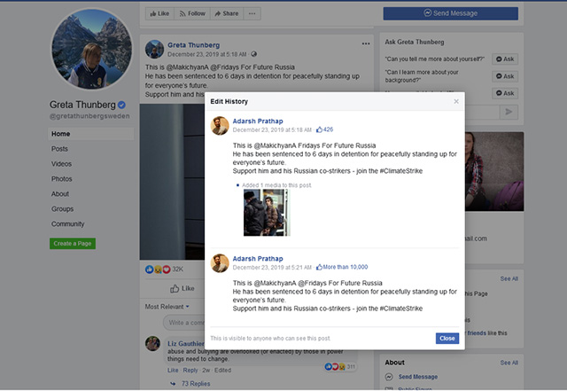Image resolution: width=567 pixels, height=391 pixels.
Task: Open first Adarsh Prathap profile name
Action: 258,121
